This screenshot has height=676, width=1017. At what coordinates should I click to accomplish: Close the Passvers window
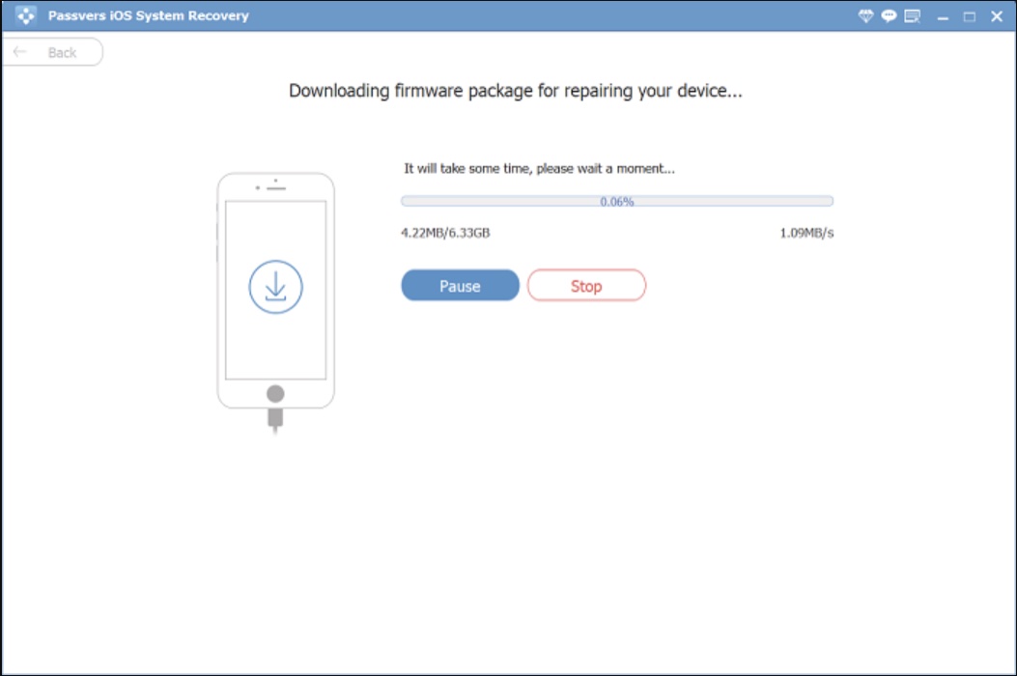(997, 16)
